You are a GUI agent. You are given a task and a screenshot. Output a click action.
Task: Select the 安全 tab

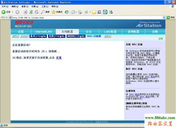(x=89, y=32)
